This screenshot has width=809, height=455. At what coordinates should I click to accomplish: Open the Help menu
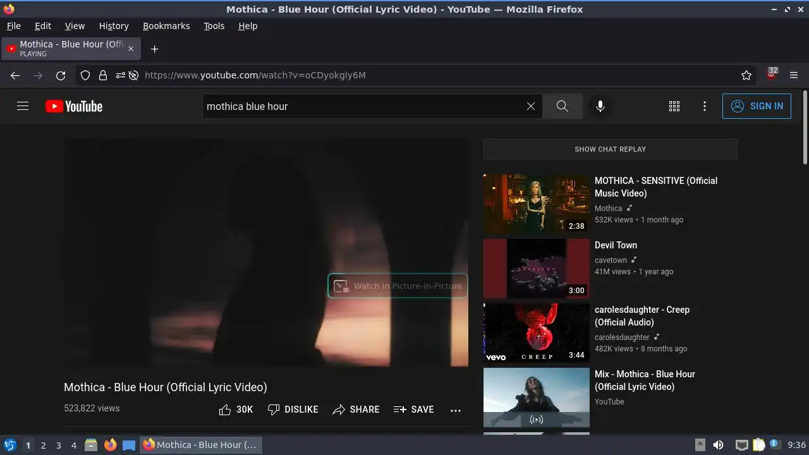coord(248,26)
